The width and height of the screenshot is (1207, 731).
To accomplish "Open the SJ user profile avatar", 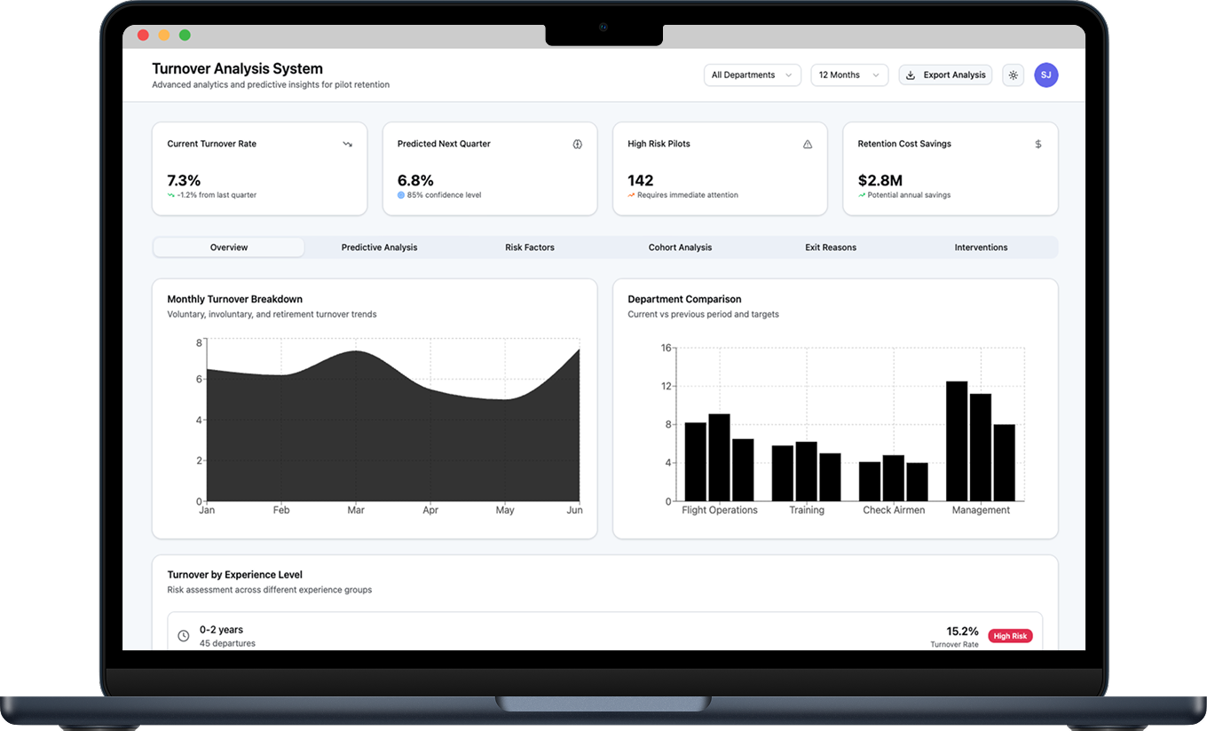I will click(x=1046, y=75).
